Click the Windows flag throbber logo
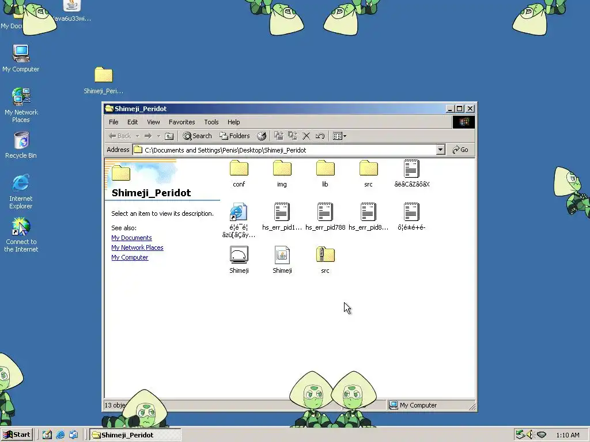Image resolution: width=590 pixels, height=442 pixels. [x=464, y=122]
